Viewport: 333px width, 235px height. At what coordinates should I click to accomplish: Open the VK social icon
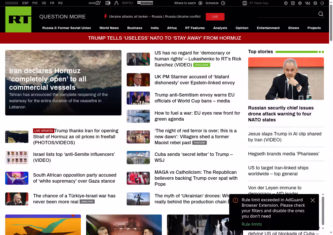[308, 3]
